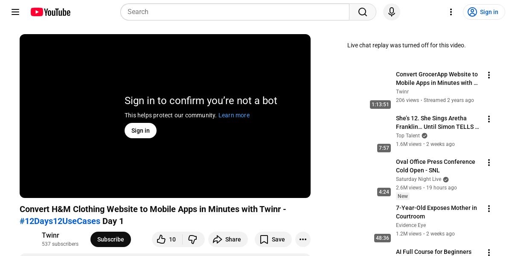Viewport: 512px width, 256px height.
Task: Open the hamburger guide menu
Action: coord(15,12)
